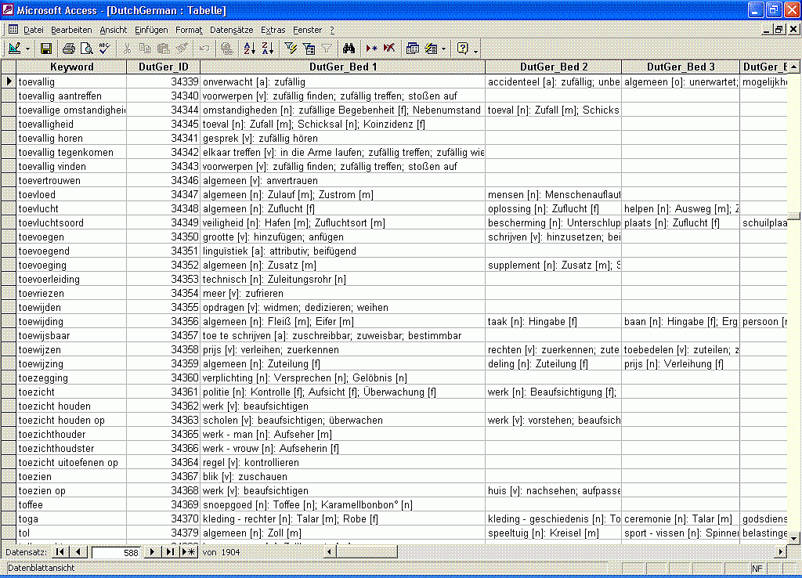The width and height of the screenshot is (802, 578).
Task: Copy selection using the Copy icon
Action: pyautogui.click(x=145, y=49)
